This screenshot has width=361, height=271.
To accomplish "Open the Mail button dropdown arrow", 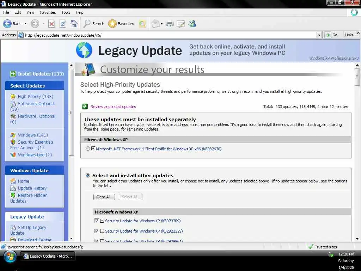I will (x=161, y=24).
